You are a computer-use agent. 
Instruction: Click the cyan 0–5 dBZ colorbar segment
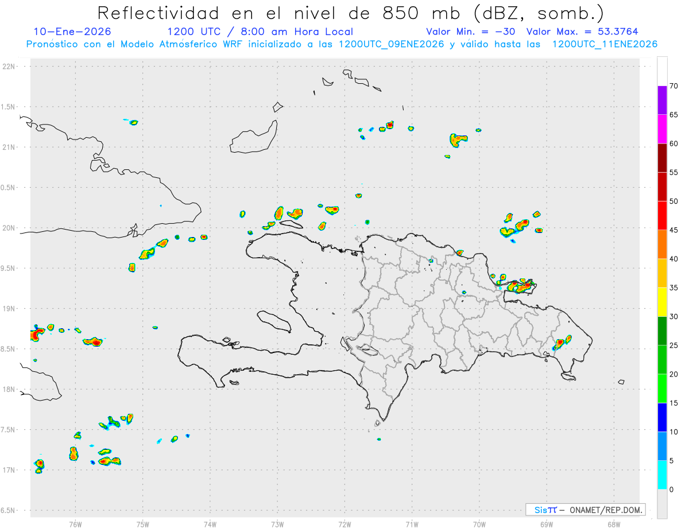(x=662, y=475)
